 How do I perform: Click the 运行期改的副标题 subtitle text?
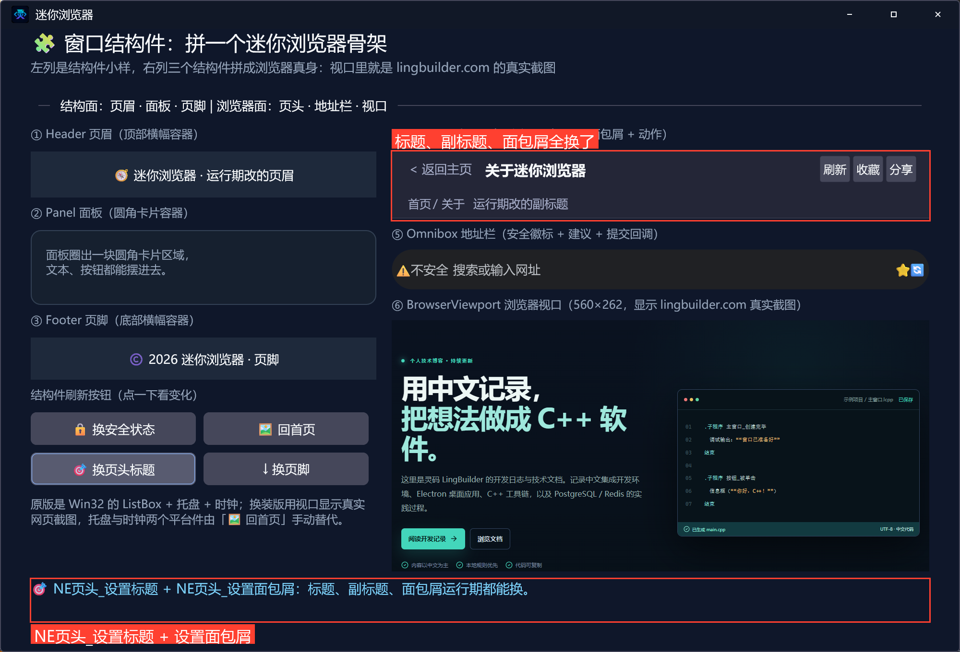tap(520, 204)
